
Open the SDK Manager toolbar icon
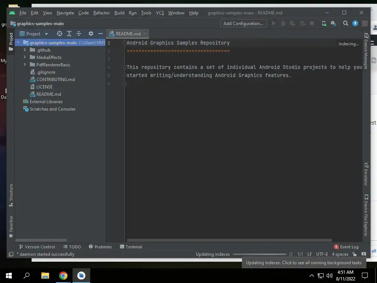pyautogui.click(x=334, y=23)
